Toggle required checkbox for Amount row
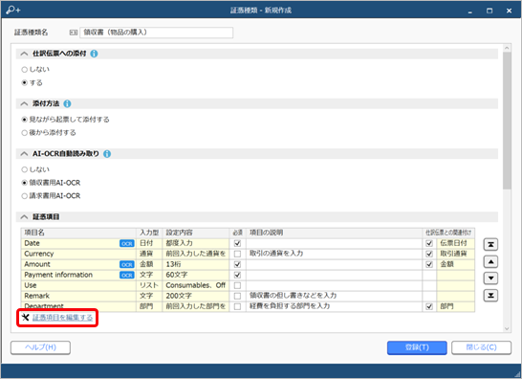 (x=237, y=264)
